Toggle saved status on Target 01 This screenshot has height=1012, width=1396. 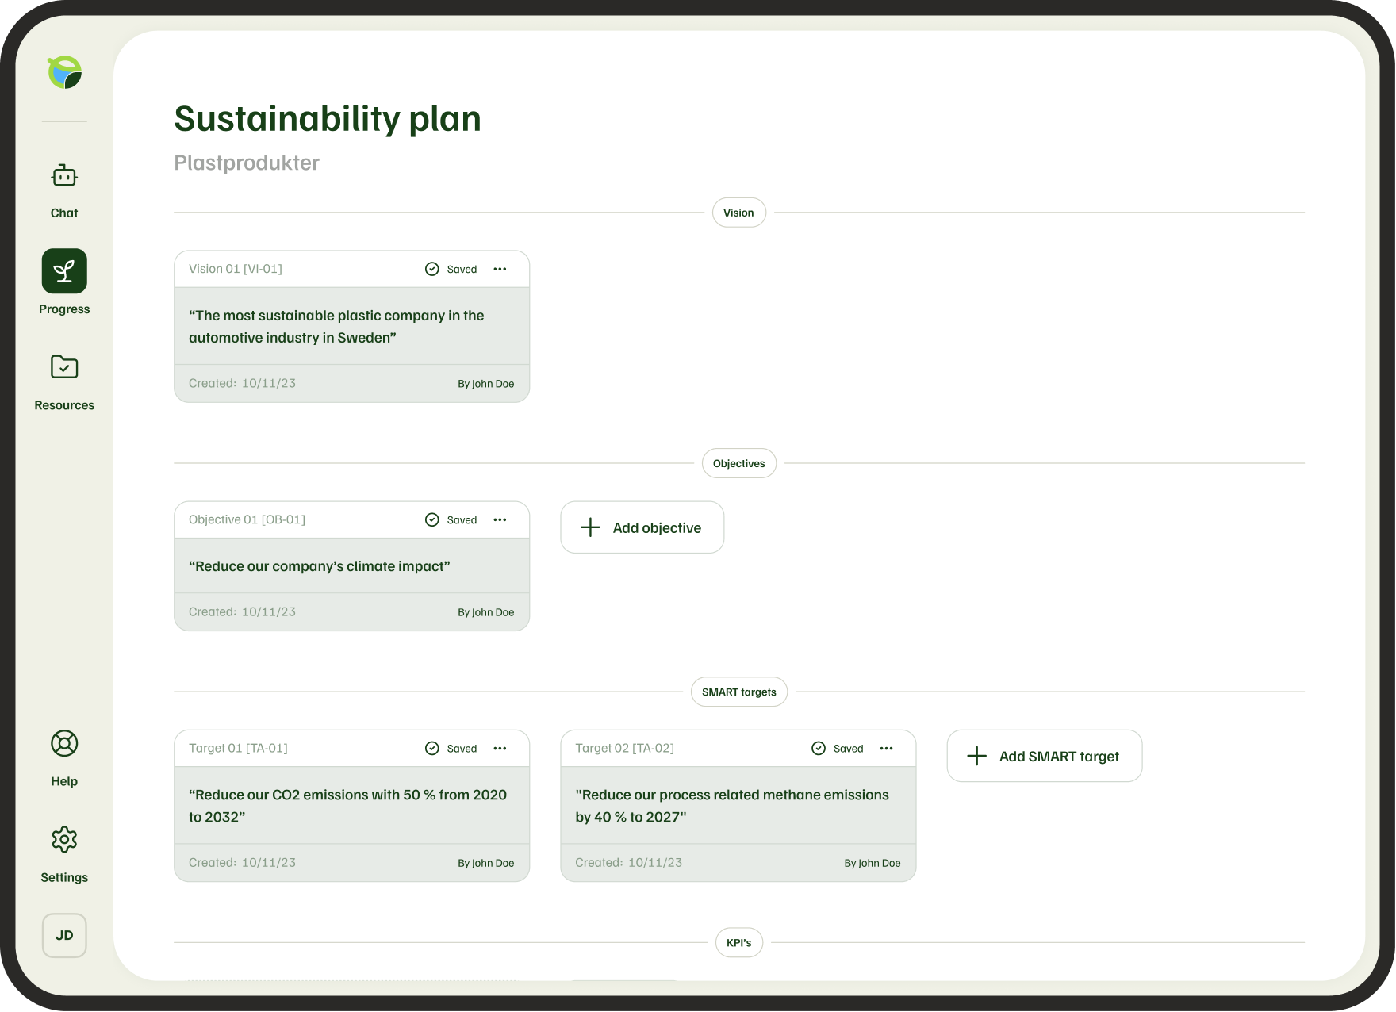coord(431,748)
